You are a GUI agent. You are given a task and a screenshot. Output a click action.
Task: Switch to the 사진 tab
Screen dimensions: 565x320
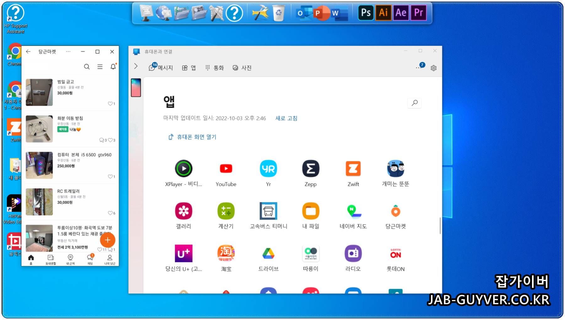pos(242,68)
